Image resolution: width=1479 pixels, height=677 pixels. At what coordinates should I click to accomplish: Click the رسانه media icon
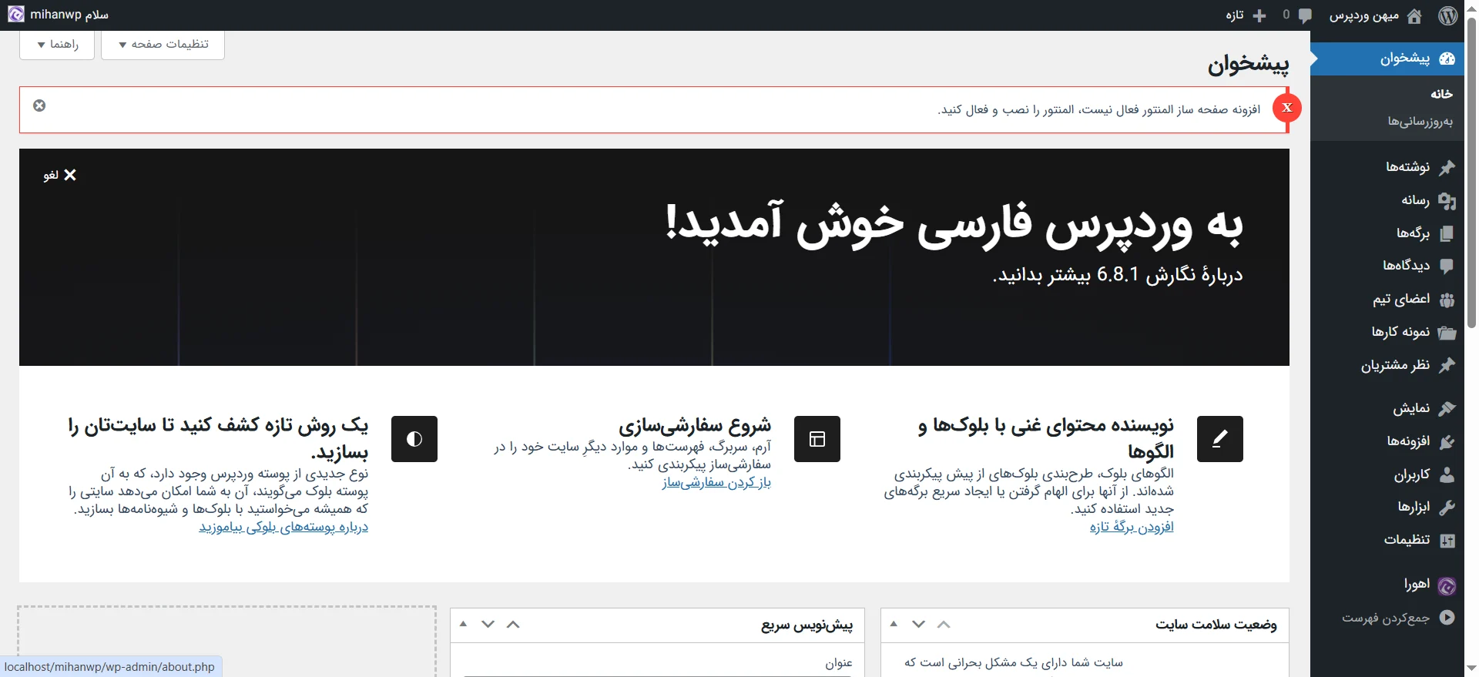tap(1447, 201)
